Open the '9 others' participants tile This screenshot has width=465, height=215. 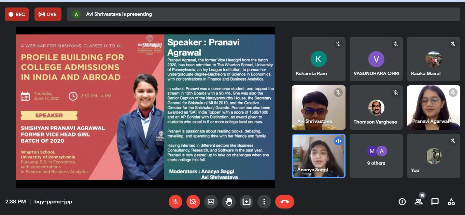[376, 156]
